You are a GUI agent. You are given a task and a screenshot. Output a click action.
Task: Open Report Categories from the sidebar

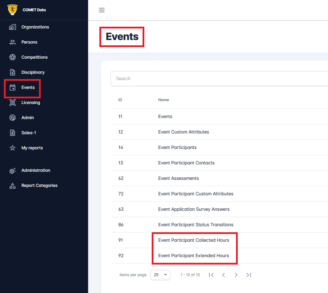coord(40,185)
